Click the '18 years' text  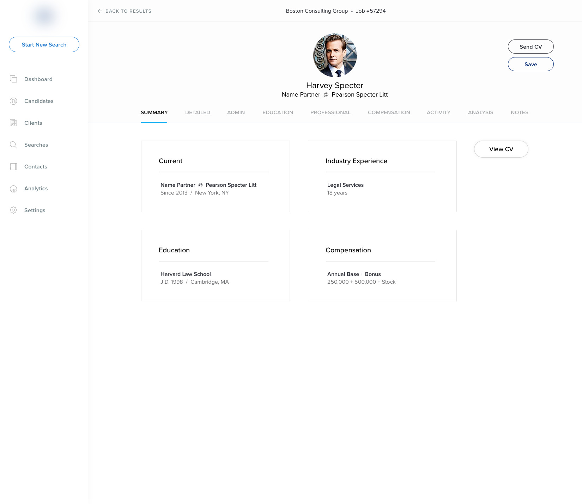(x=337, y=193)
